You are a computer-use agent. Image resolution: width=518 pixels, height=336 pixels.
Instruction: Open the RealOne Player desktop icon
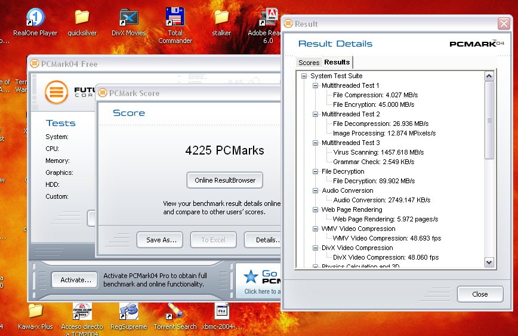click(x=35, y=17)
